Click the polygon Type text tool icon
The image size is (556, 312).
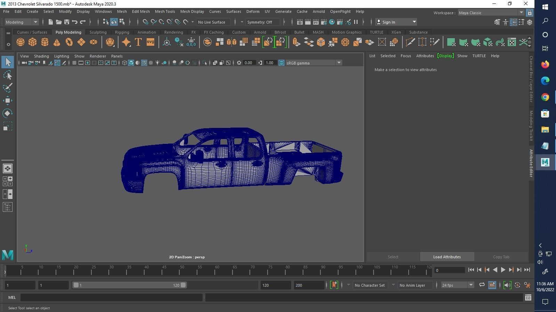tap(138, 42)
